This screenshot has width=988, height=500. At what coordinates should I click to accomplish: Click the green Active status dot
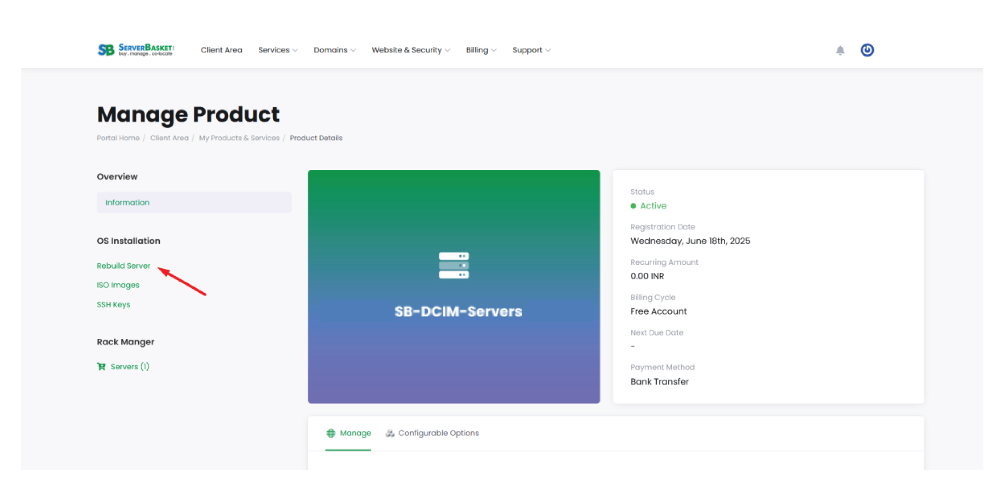click(x=633, y=206)
